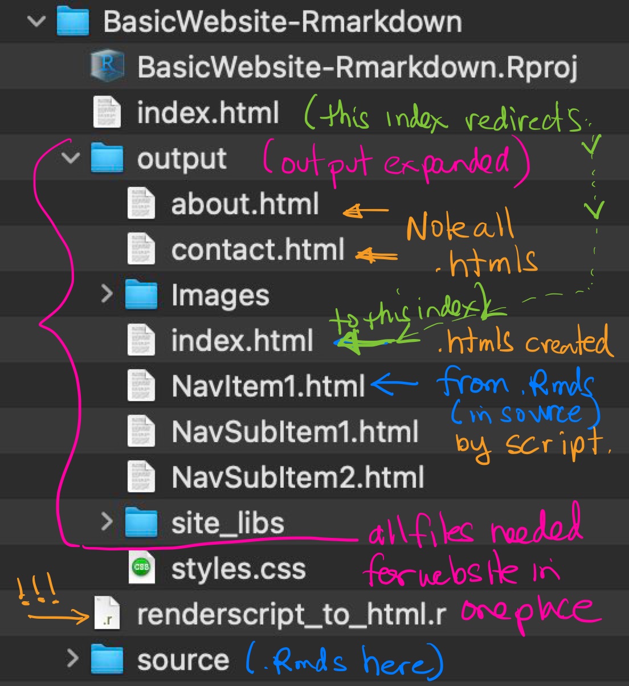
Task: Click the NavSubItem2.html file icon
Action: click(141, 477)
